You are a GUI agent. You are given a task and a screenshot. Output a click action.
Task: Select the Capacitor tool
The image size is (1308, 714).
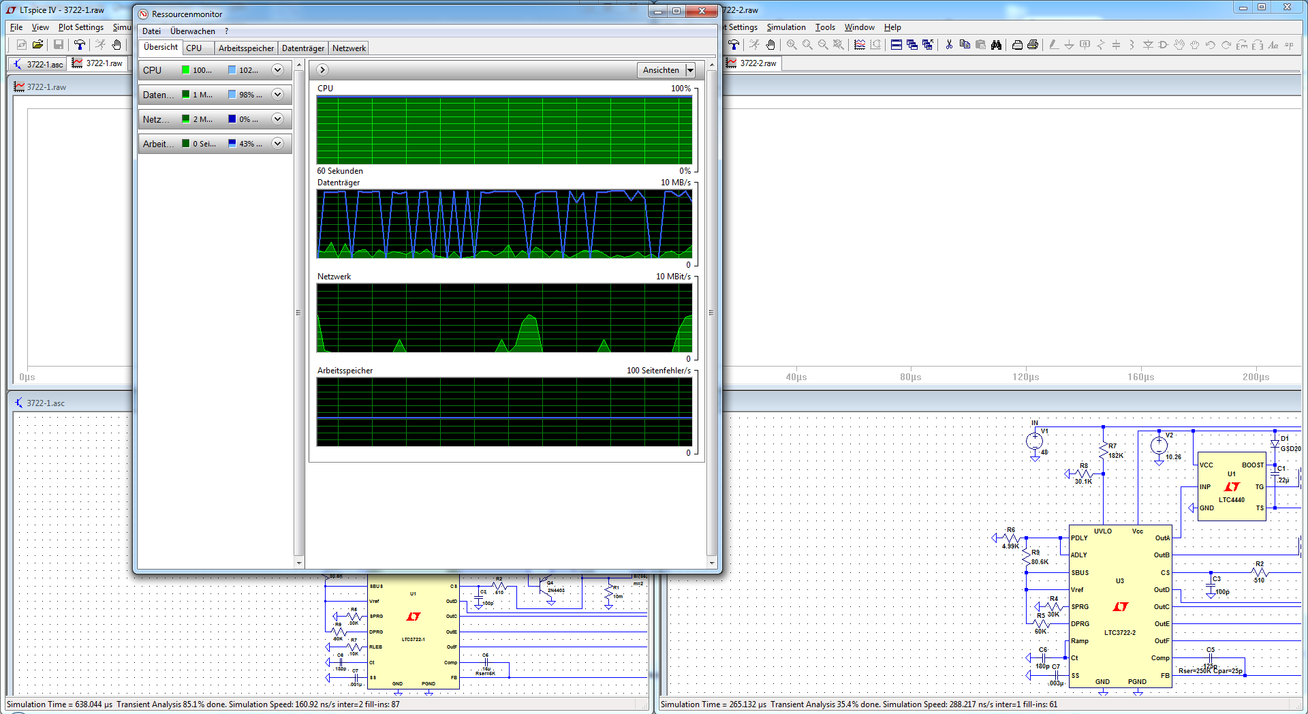(x=1117, y=44)
